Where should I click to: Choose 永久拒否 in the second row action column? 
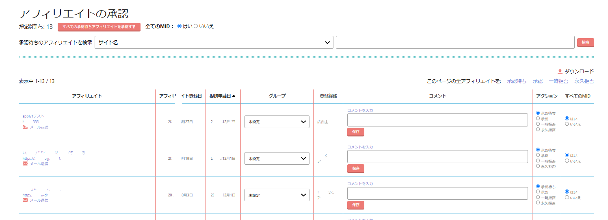click(x=538, y=166)
